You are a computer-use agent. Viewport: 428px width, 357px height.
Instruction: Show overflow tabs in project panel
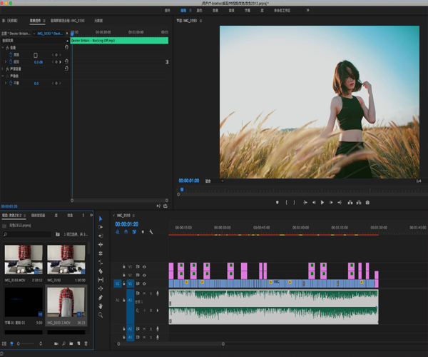[x=91, y=215]
